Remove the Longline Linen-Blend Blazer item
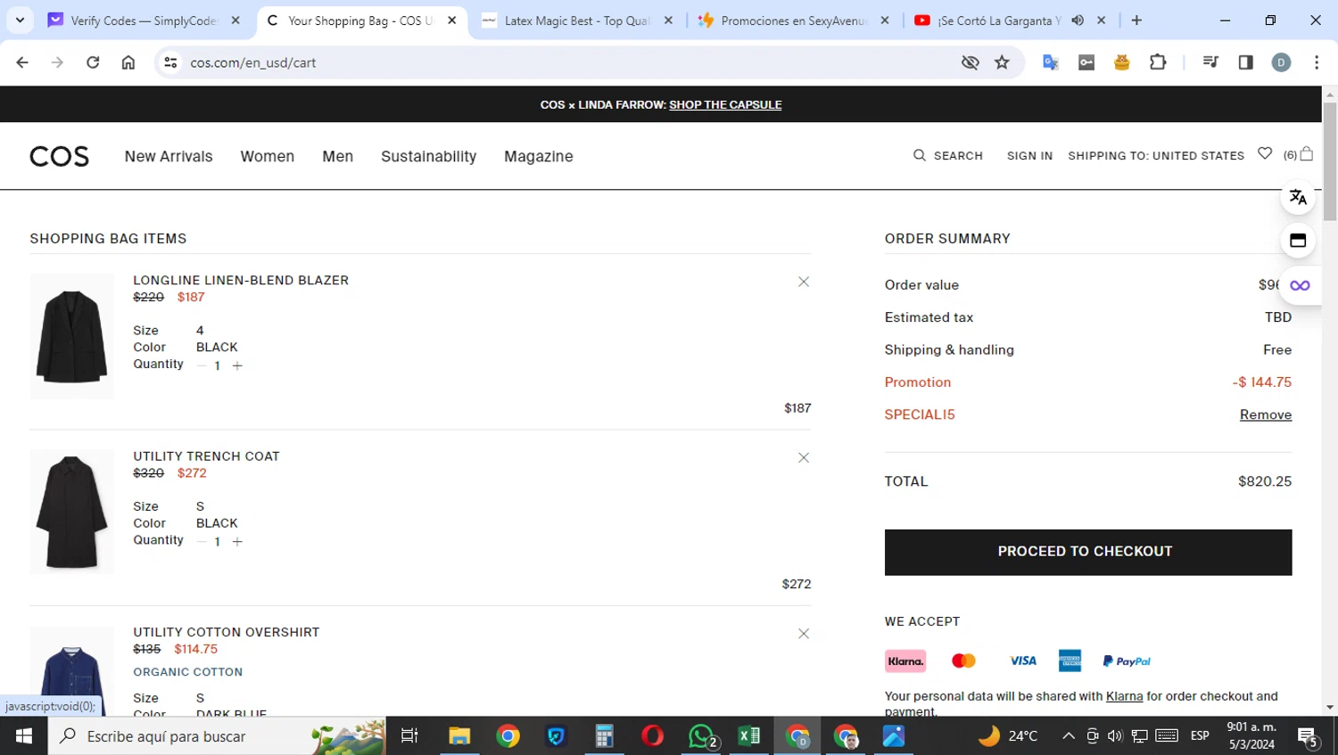Viewport: 1338px width, 755px height. click(804, 282)
